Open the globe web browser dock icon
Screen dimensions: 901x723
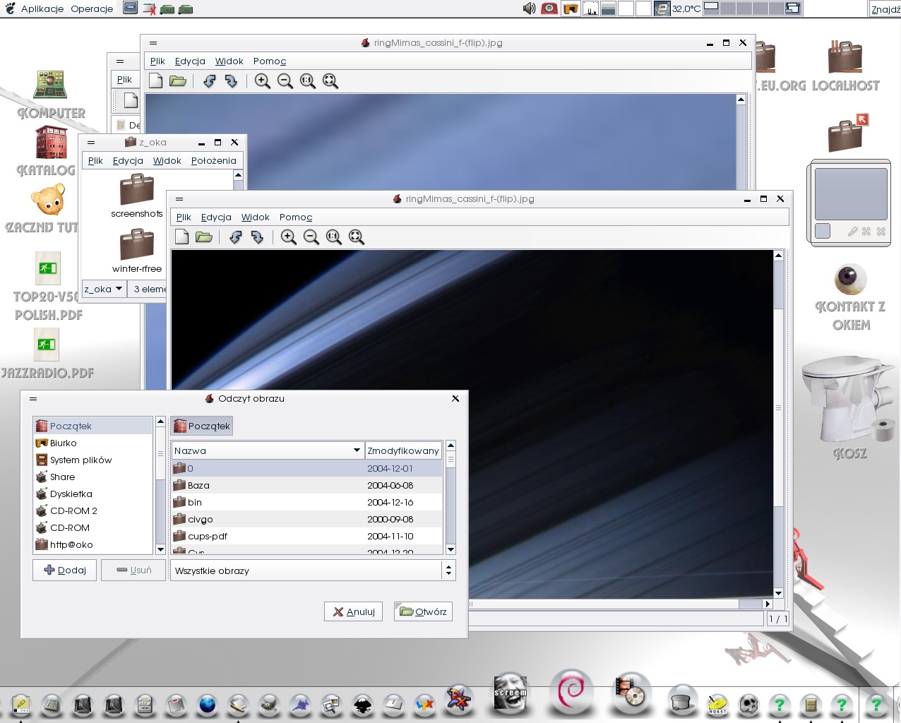pyautogui.click(x=207, y=704)
